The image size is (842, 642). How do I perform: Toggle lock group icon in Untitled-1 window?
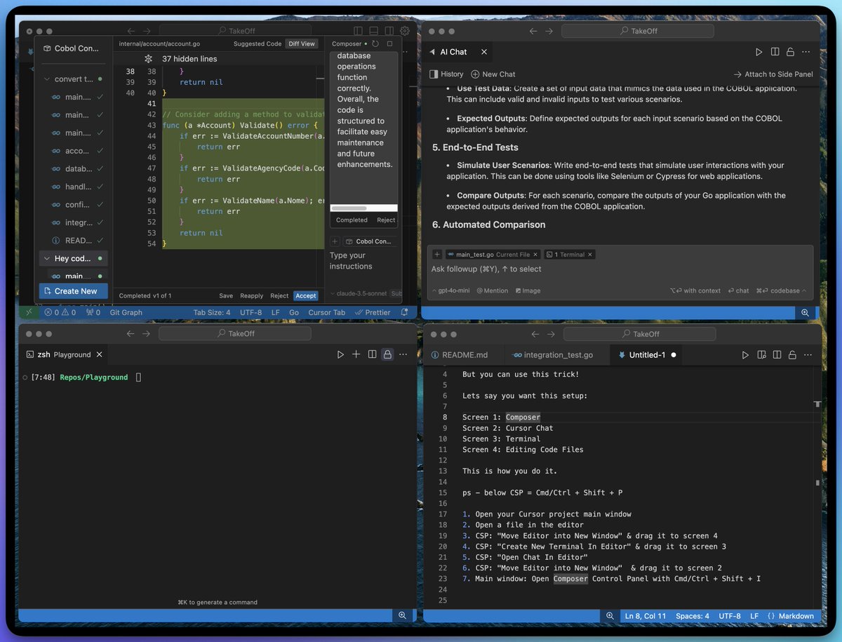click(x=792, y=355)
